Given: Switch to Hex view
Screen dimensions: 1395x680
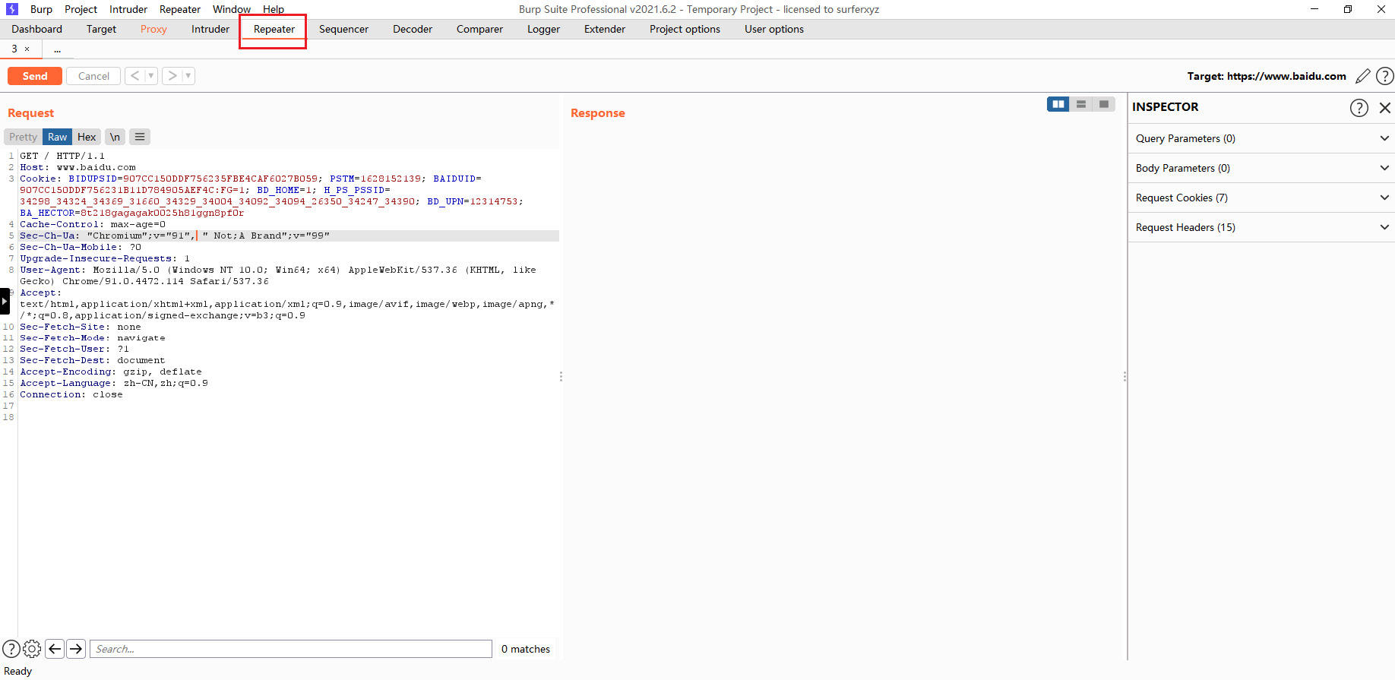Looking at the screenshot, I should (x=87, y=137).
